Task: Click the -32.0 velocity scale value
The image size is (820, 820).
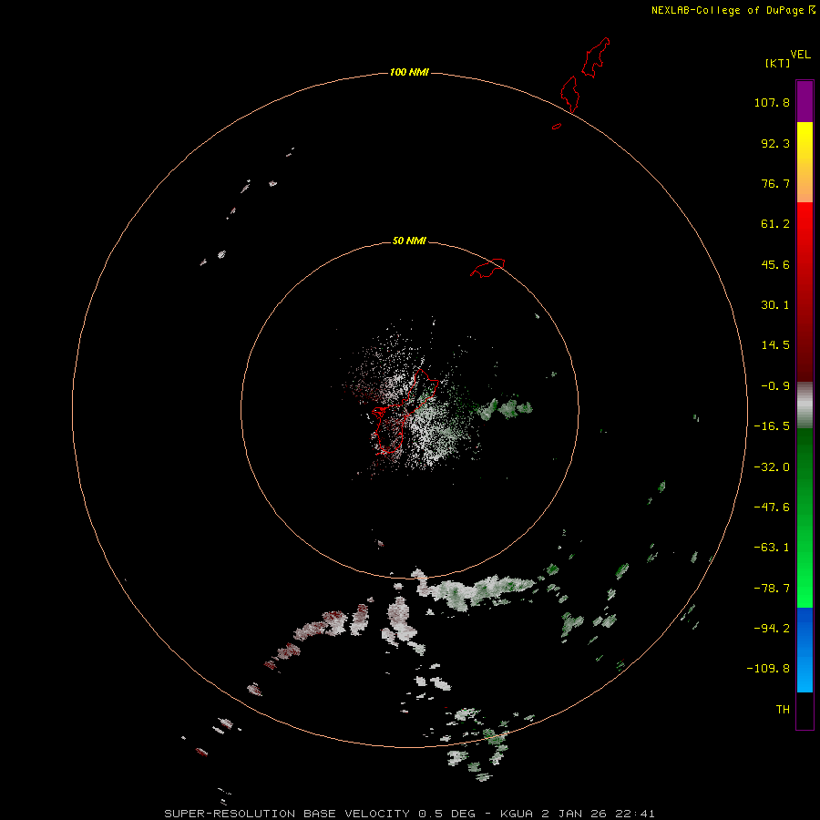Action: pos(772,467)
